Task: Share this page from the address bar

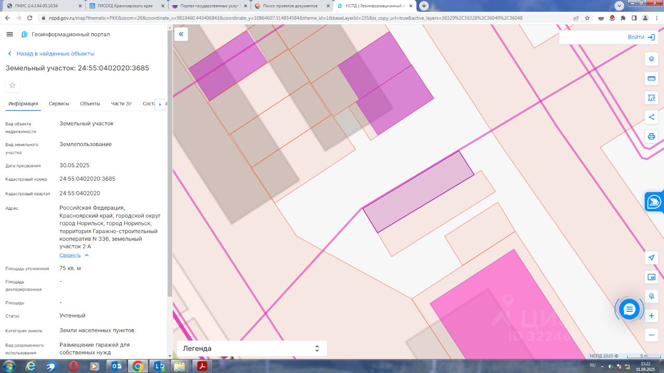Action: (576, 18)
